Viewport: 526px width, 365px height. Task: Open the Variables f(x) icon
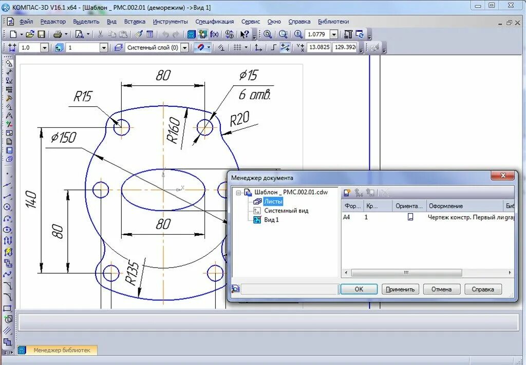214,34
